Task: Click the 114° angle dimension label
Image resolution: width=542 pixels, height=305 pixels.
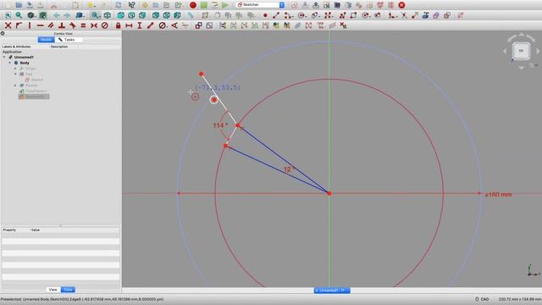Action: 220,125
